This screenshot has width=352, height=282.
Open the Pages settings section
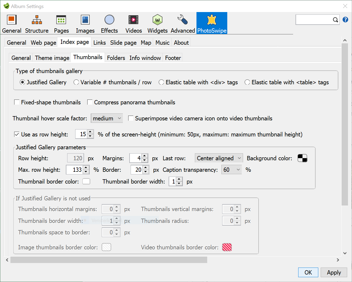click(61, 24)
